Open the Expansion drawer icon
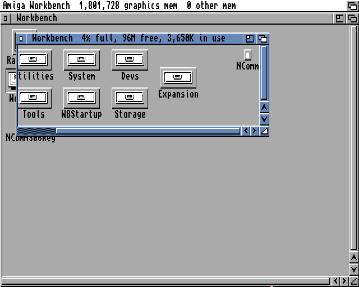 [178, 78]
